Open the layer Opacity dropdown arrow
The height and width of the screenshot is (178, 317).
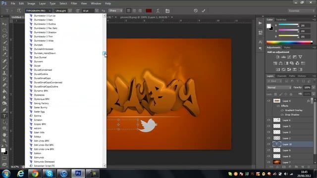(x=314, y=88)
